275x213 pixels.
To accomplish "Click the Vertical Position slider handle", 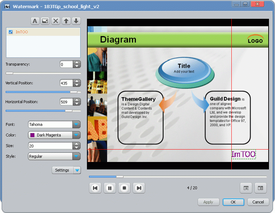I will pos(74,92).
